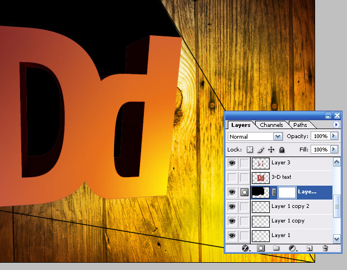Image resolution: width=347 pixels, height=270 pixels.
Task: Open Layers palette flyout menu arrow
Action: (x=336, y=125)
